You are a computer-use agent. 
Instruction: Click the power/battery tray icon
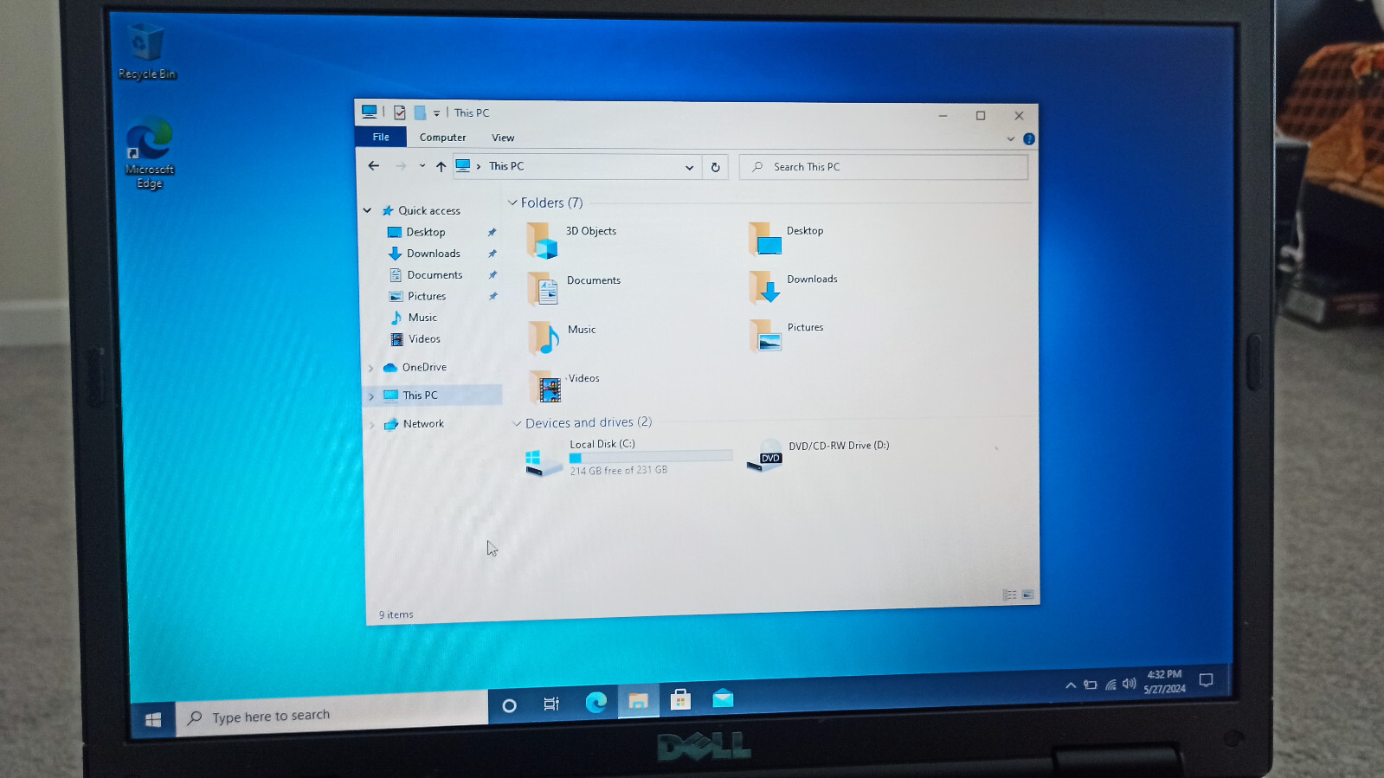pyautogui.click(x=1091, y=685)
